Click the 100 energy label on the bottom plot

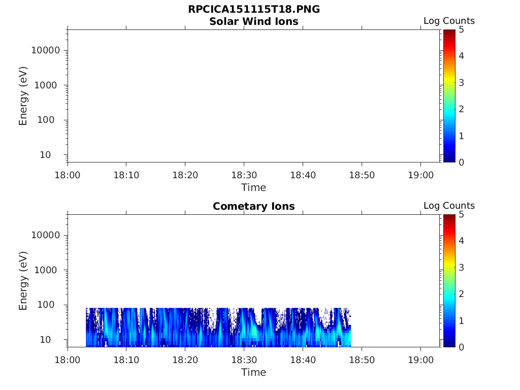[x=46, y=305]
